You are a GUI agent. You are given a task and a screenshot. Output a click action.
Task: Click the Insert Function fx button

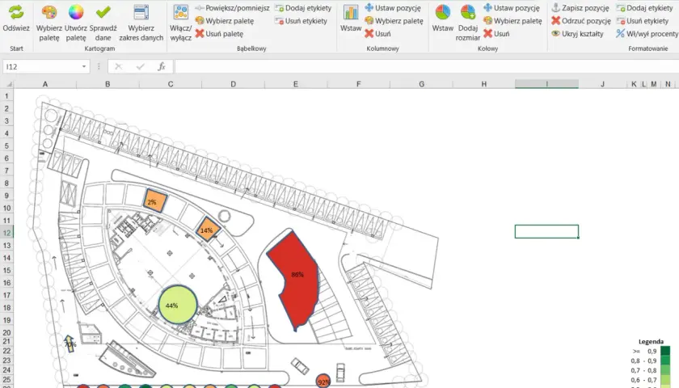162,66
